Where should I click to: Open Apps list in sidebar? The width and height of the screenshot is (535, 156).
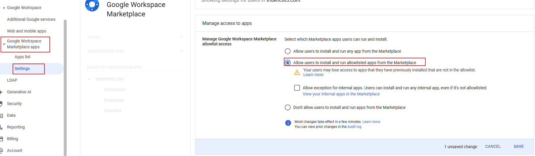coord(23,57)
